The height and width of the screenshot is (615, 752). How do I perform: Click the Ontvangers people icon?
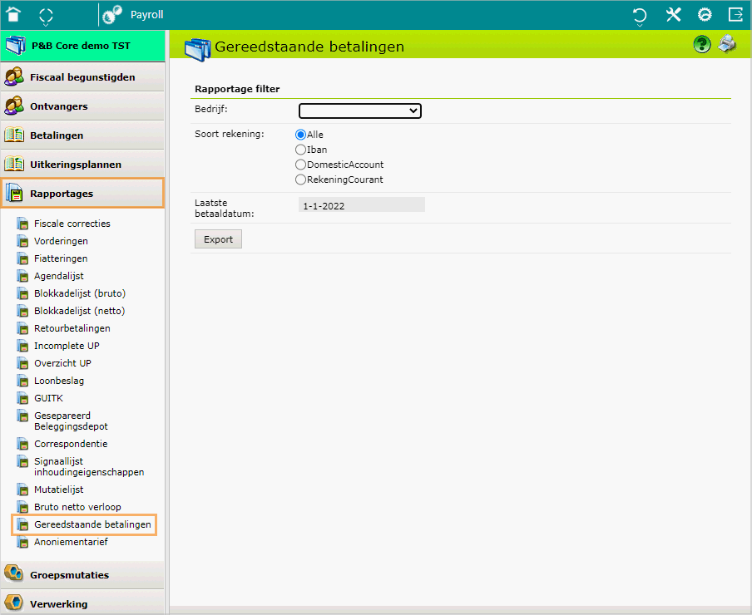[14, 106]
